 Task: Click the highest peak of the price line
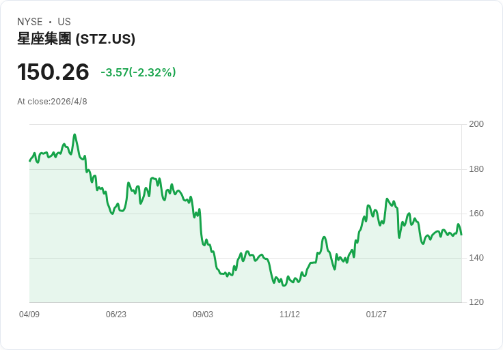tap(74, 135)
